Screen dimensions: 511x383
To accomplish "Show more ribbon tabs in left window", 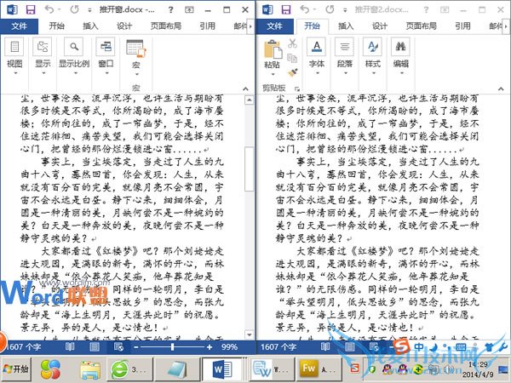I will click(250, 26).
